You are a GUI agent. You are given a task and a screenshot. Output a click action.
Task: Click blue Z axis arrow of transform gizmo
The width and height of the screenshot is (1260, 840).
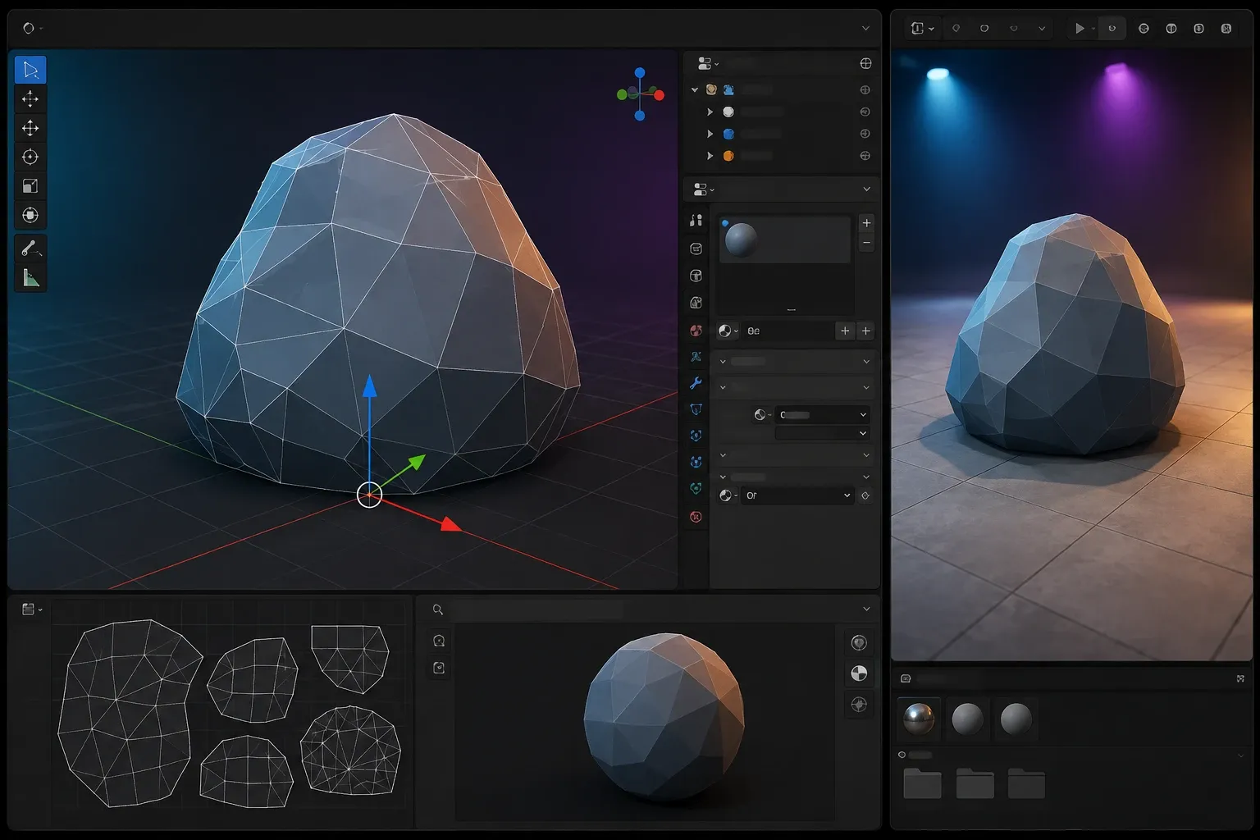pyautogui.click(x=370, y=387)
